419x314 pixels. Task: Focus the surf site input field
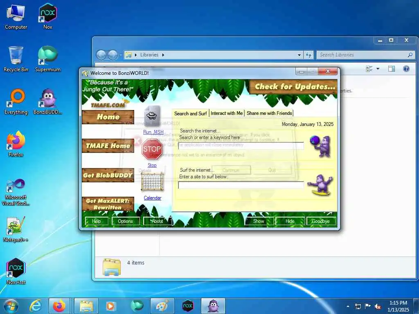point(241,185)
